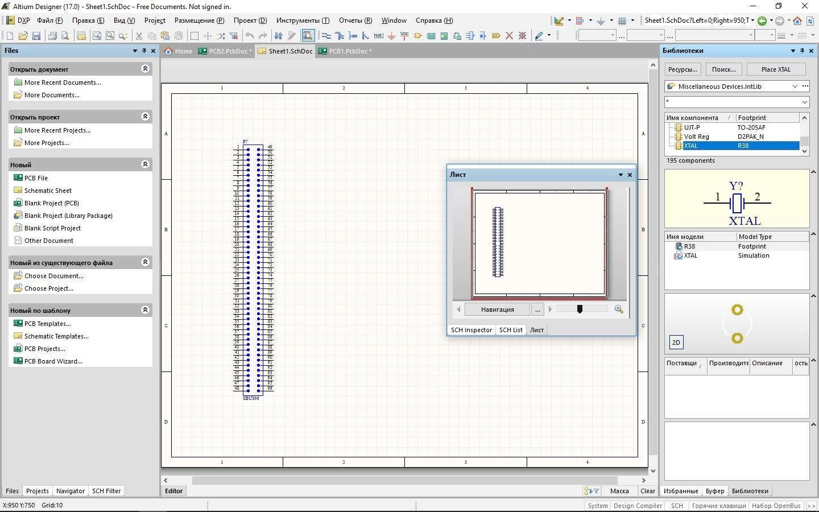Open the Размещение menu
Screen dimensions: 819x512
[199, 20]
